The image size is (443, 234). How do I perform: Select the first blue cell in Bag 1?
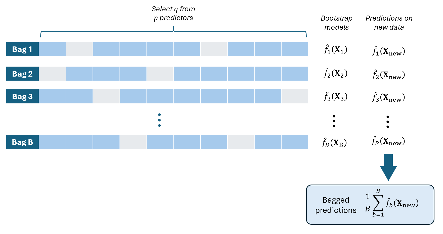click(x=53, y=49)
